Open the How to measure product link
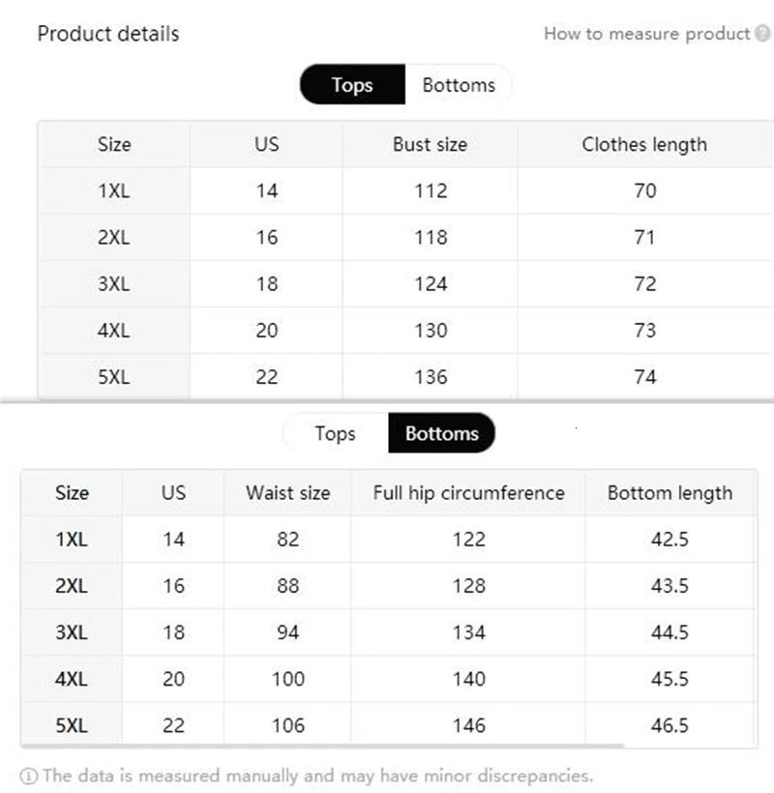 coord(648,33)
